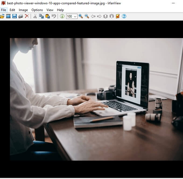Image resolution: width=183 pixels, height=179 pixels.
Task: Click the down arrow toolbar icon
Action: 112,16
